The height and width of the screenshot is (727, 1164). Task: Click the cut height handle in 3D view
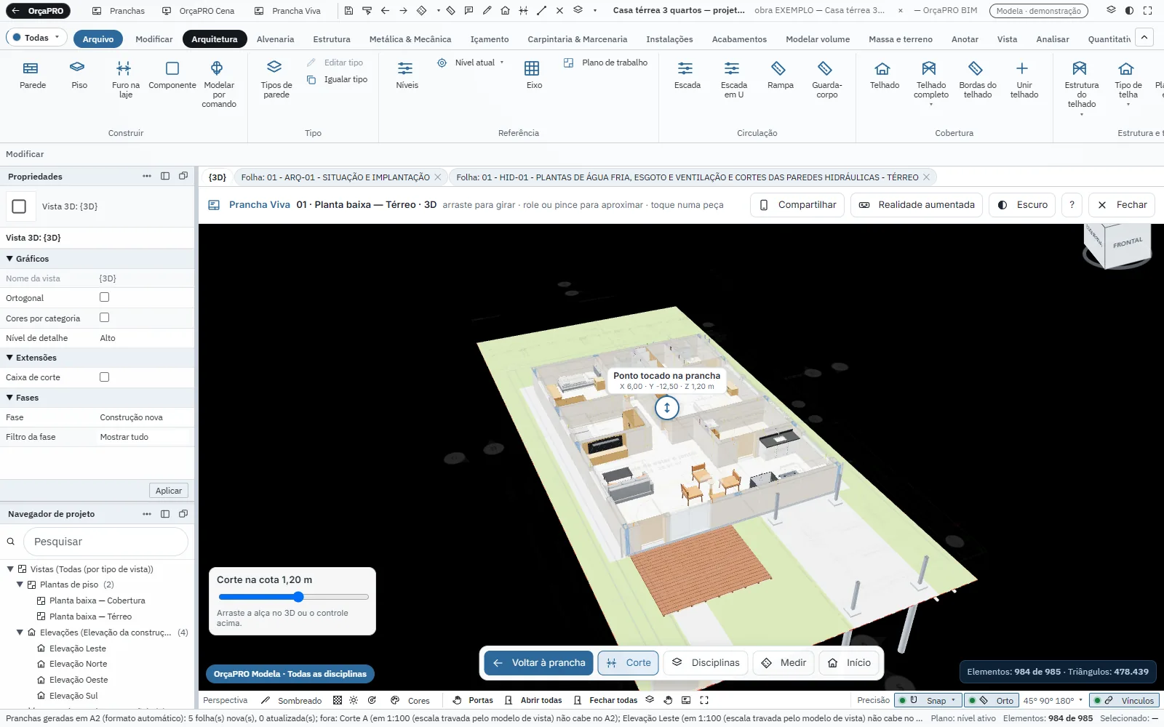(x=666, y=408)
